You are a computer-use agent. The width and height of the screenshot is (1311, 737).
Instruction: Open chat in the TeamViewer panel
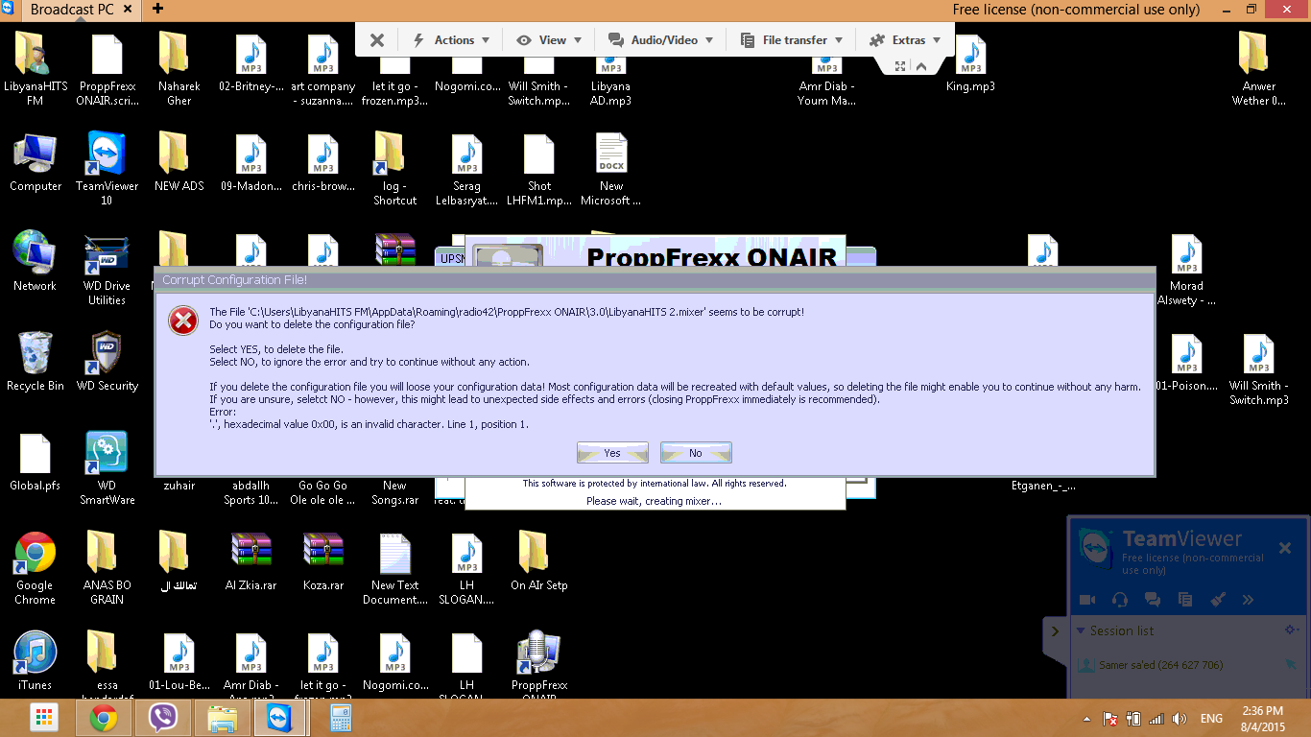coord(1153,600)
